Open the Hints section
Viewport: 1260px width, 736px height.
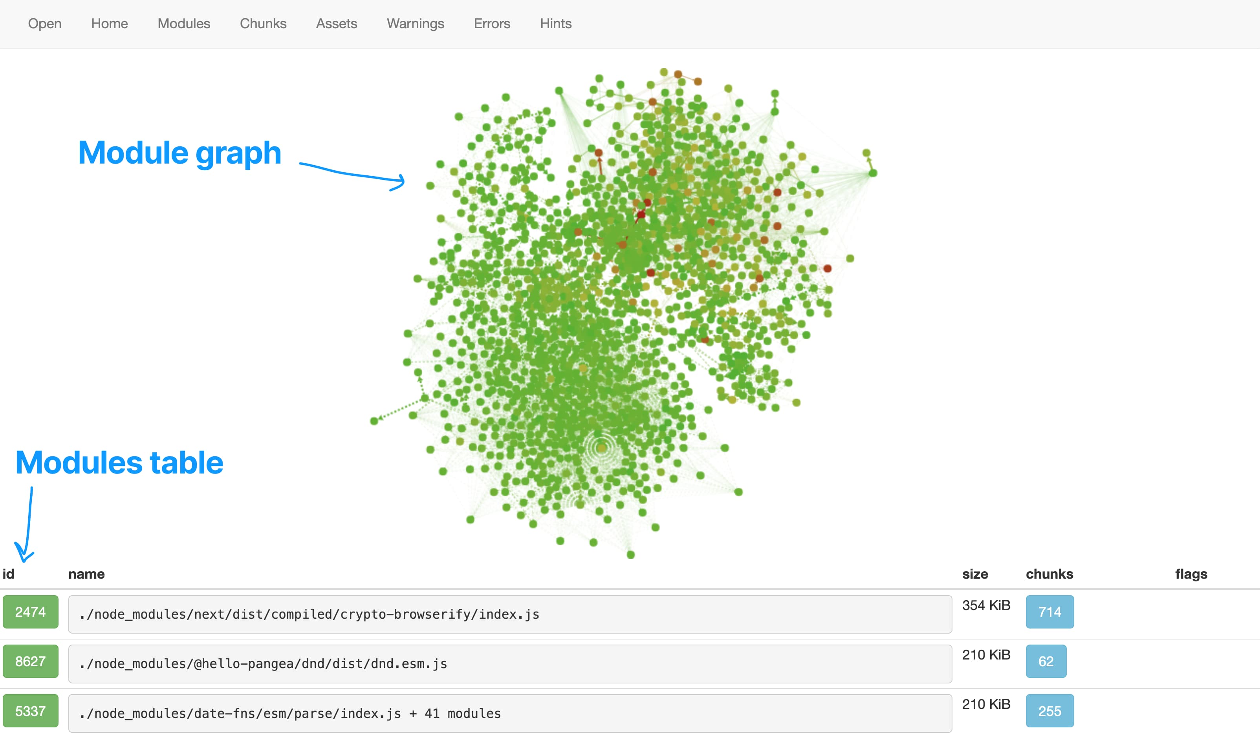[555, 24]
